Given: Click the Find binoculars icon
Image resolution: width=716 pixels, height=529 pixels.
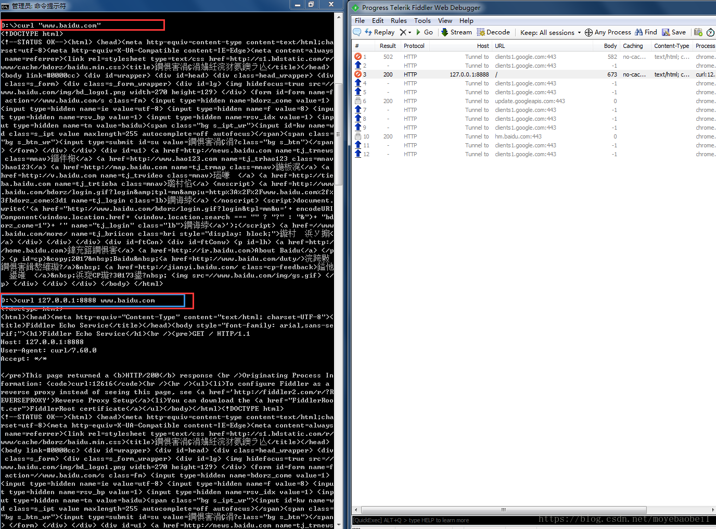Looking at the screenshot, I should [639, 32].
